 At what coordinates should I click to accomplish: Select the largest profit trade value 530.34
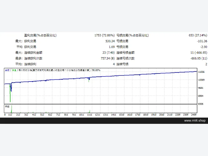(x=110, y=41)
